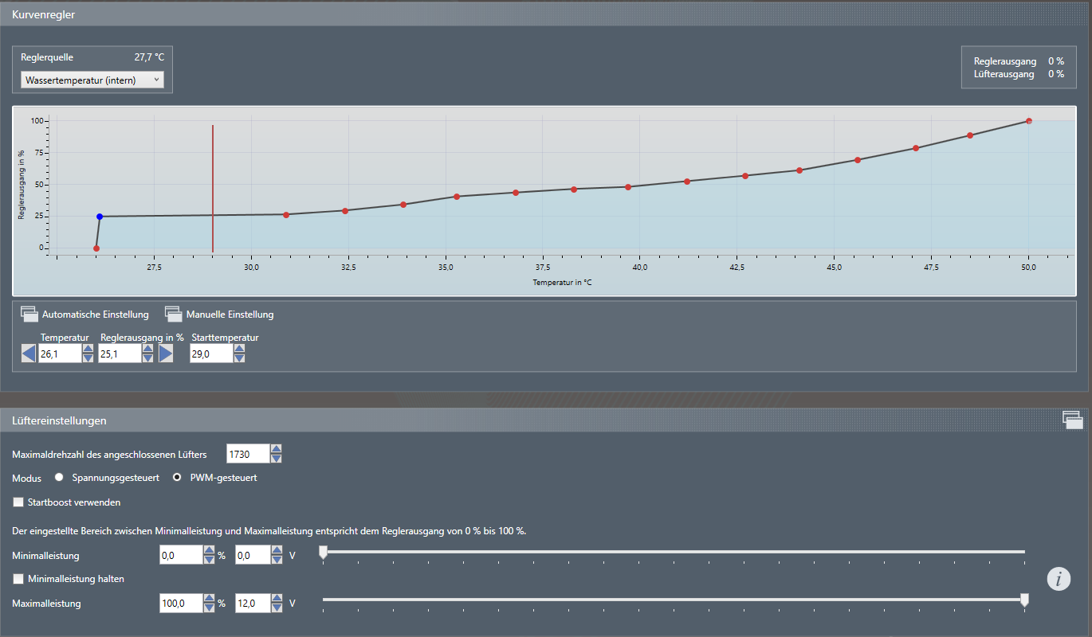Click the red curve point at 50 °C
Image resolution: width=1092 pixels, height=637 pixels.
[x=1029, y=121]
